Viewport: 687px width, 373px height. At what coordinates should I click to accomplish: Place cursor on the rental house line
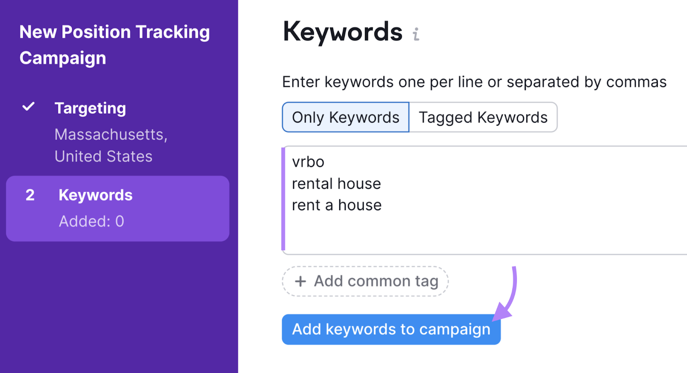point(337,184)
